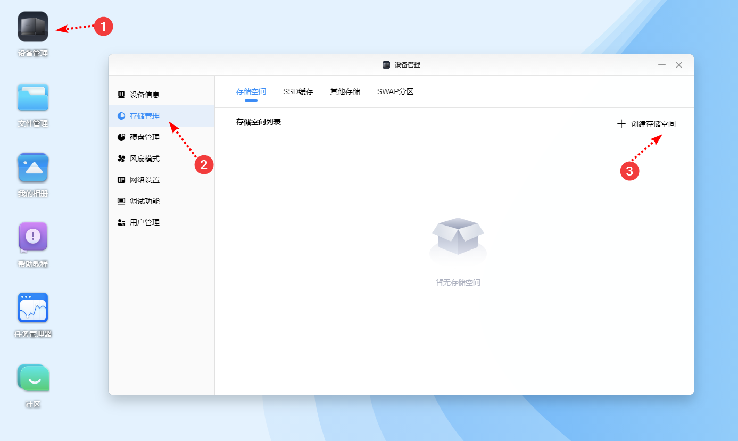Open 网络设置 in the sidebar
This screenshot has width=738, height=441.
(x=144, y=180)
